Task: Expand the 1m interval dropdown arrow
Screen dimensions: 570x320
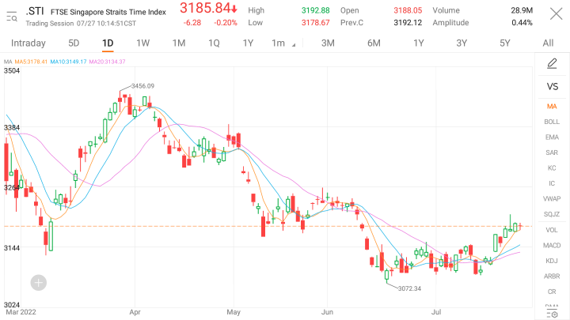Action: coord(294,45)
